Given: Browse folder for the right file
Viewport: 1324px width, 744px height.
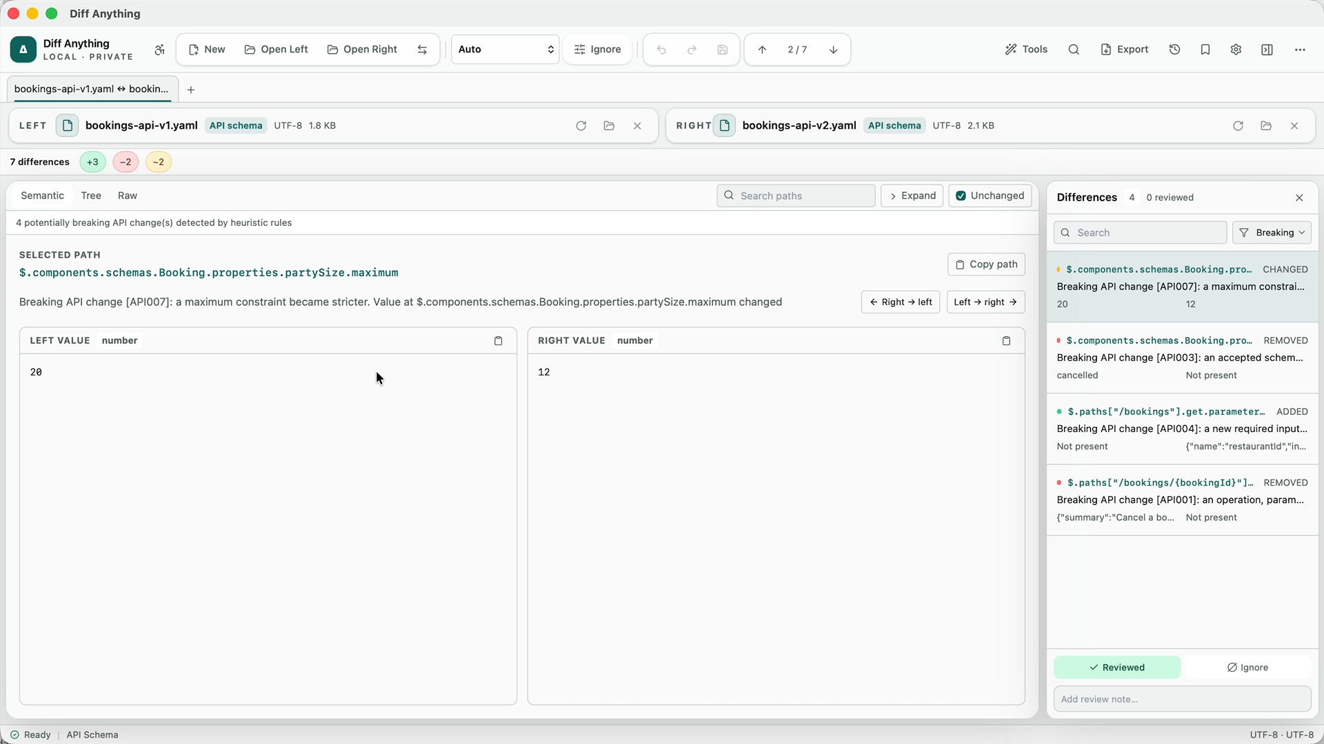Looking at the screenshot, I should 1265,125.
